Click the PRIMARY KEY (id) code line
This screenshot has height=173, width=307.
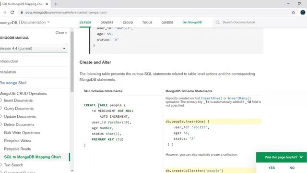click(107, 139)
